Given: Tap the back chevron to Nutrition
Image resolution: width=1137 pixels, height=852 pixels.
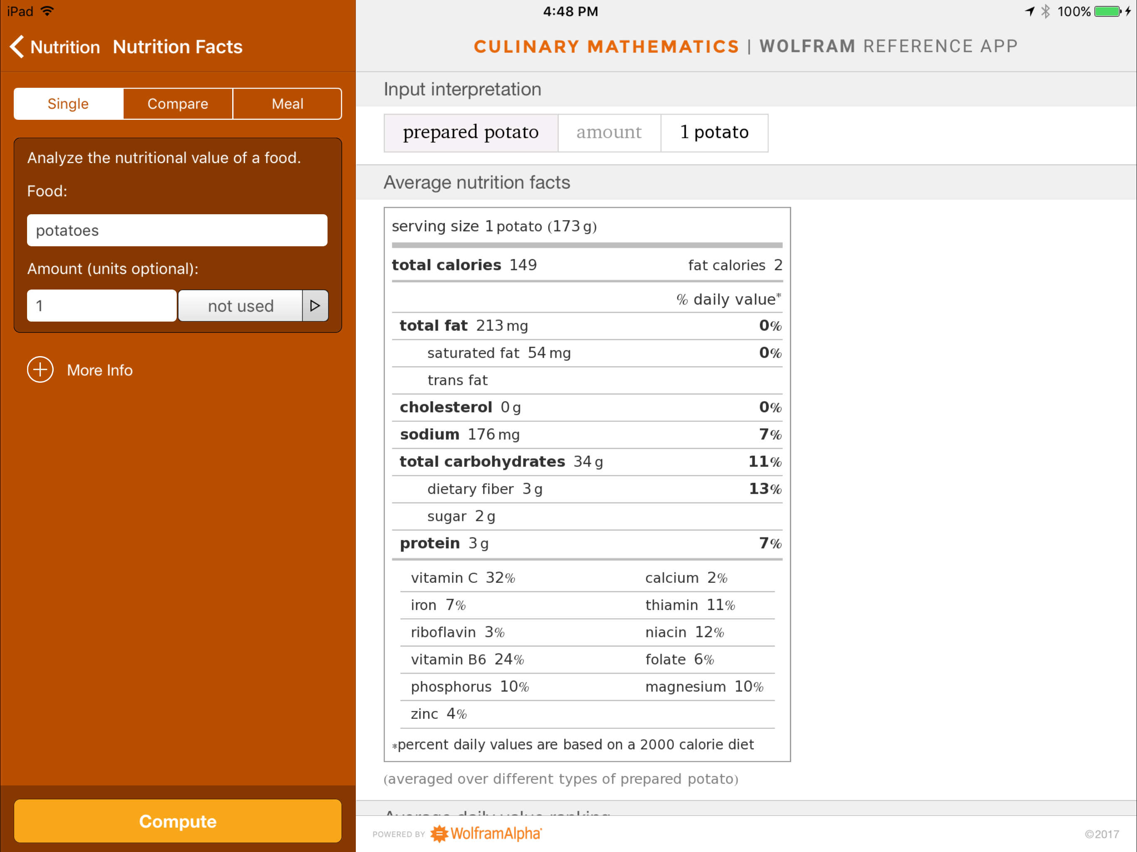Looking at the screenshot, I should point(17,47).
